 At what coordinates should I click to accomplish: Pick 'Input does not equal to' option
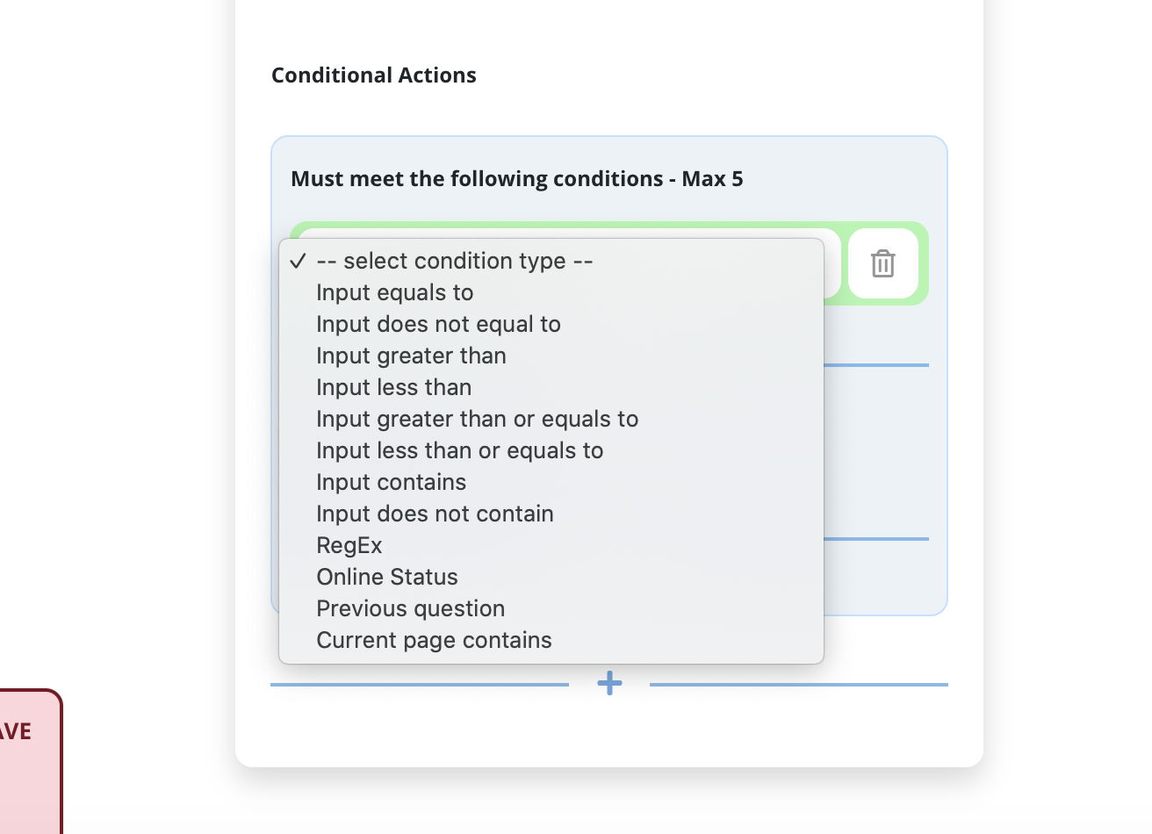(x=438, y=324)
